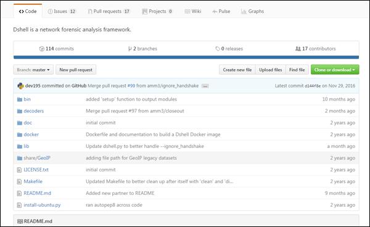Open README.md in the file list

click(x=37, y=193)
